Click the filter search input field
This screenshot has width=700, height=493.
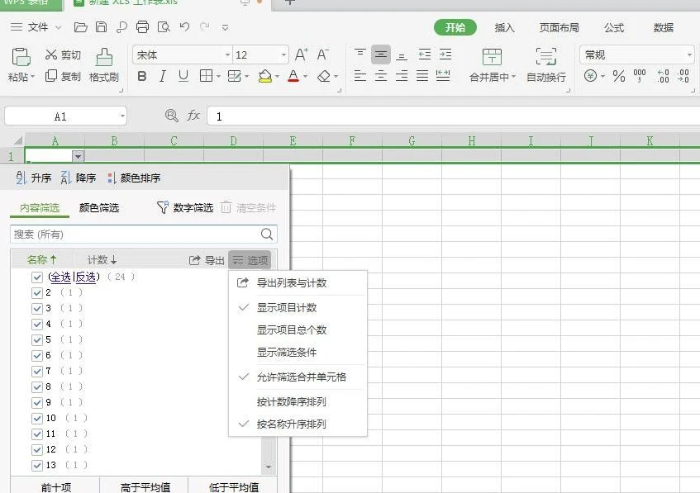coord(144,235)
